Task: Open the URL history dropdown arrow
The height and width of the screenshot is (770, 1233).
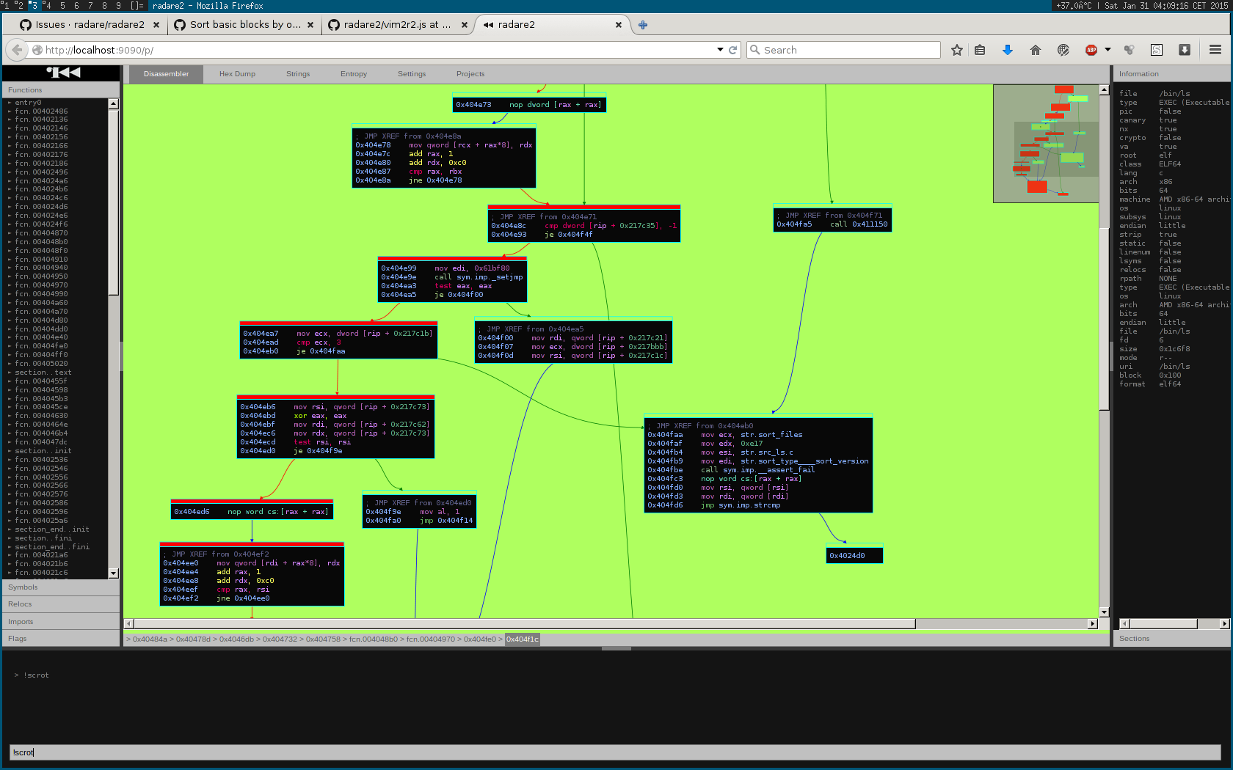Action: click(x=720, y=50)
